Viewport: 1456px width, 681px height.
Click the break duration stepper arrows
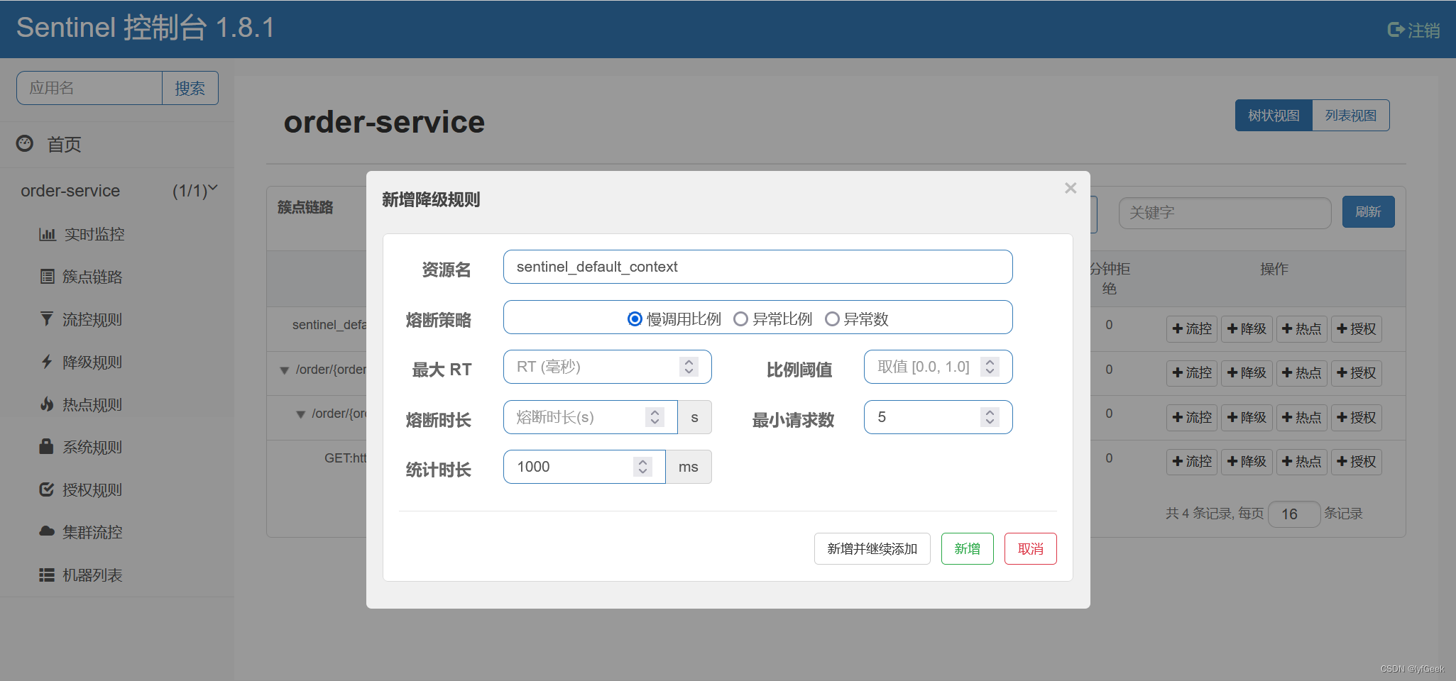click(655, 417)
